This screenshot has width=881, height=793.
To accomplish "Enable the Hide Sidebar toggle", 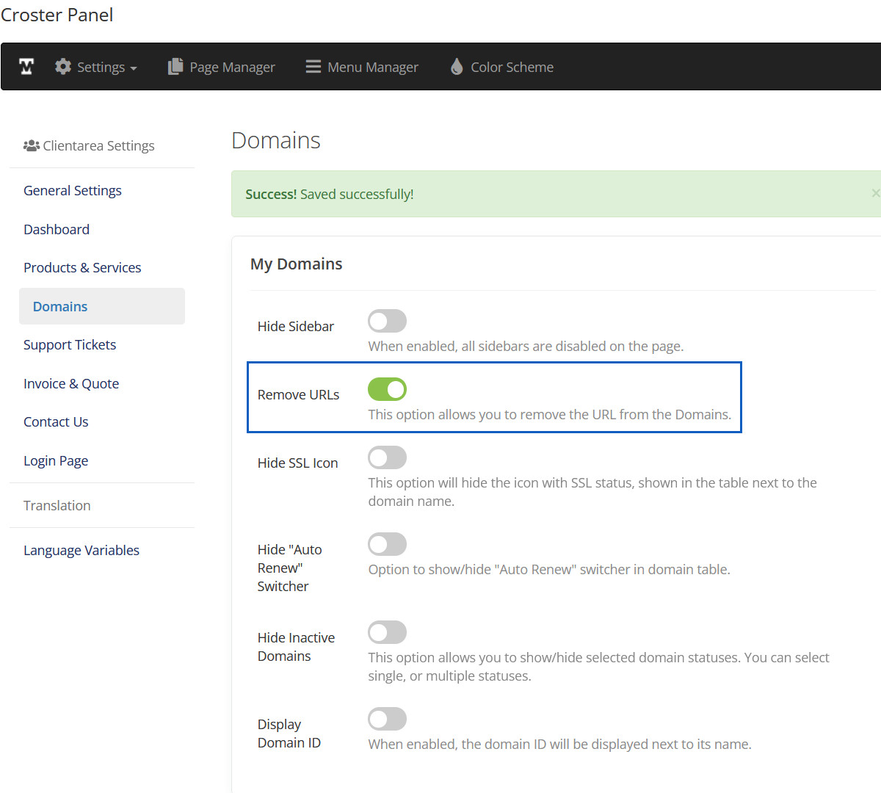I will tap(387, 321).
